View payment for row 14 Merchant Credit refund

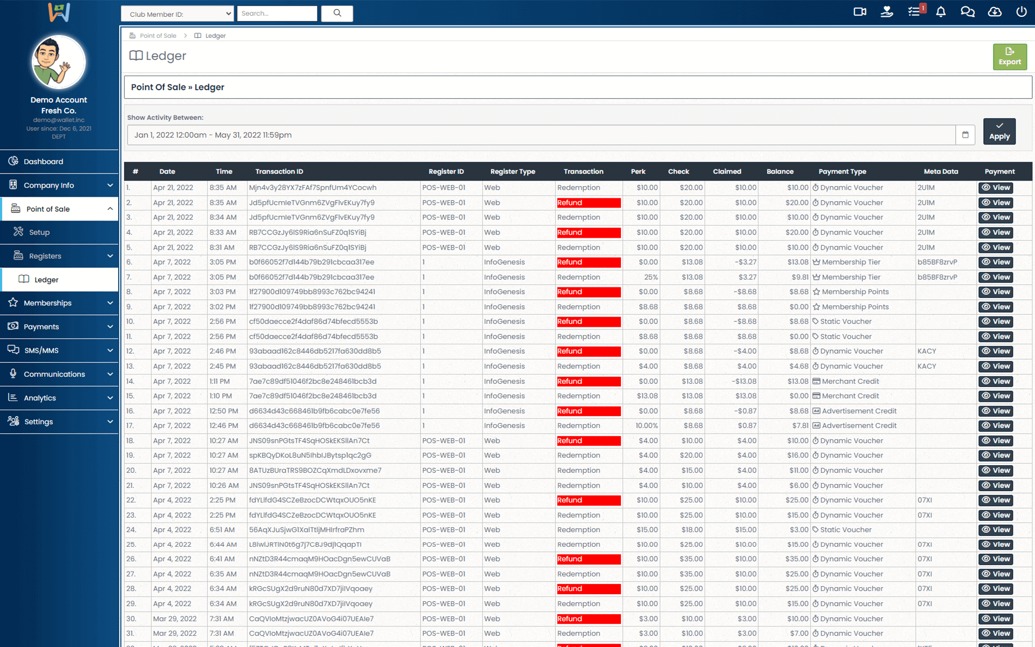click(x=996, y=381)
